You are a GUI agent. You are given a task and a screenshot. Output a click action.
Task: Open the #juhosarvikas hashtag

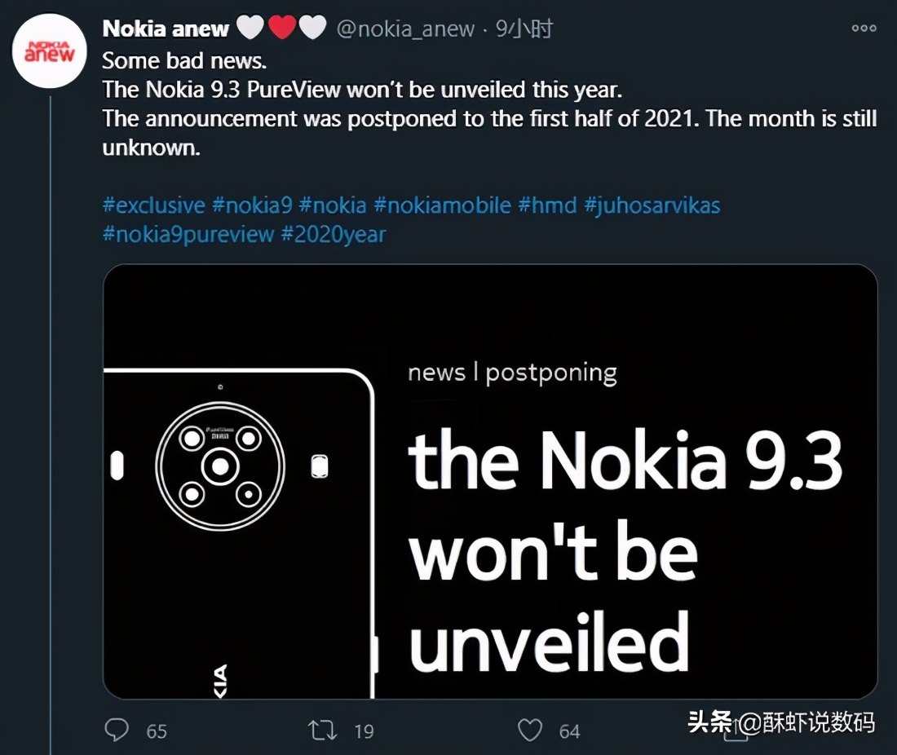[x=652, y=205]
